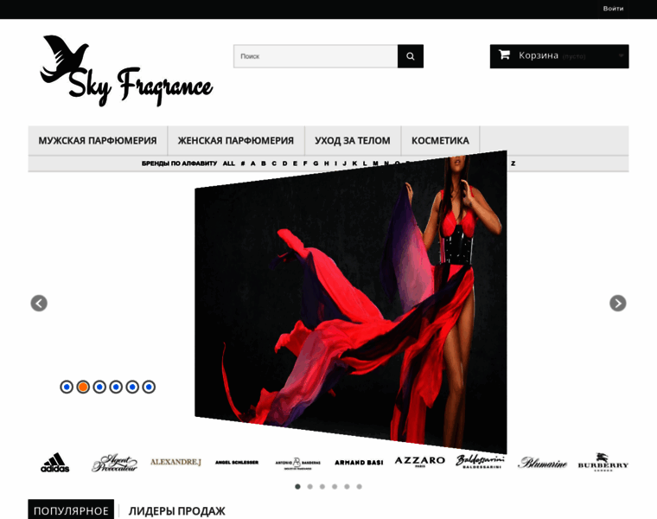Select the sixth slideshow radio dot
The width and height of the screenshot is (657, 519).
coord(149,387)
